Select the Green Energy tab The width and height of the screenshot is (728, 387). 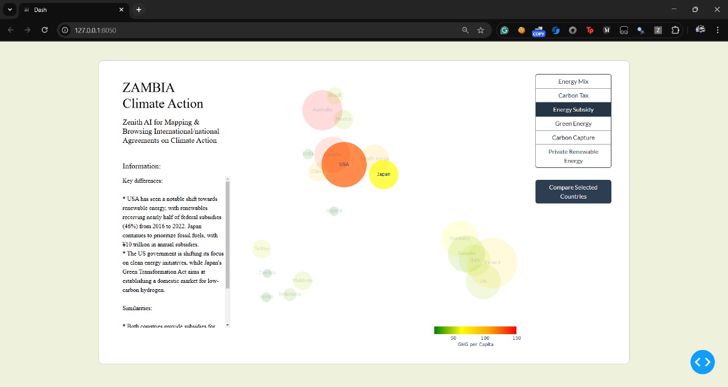[573, 123]
